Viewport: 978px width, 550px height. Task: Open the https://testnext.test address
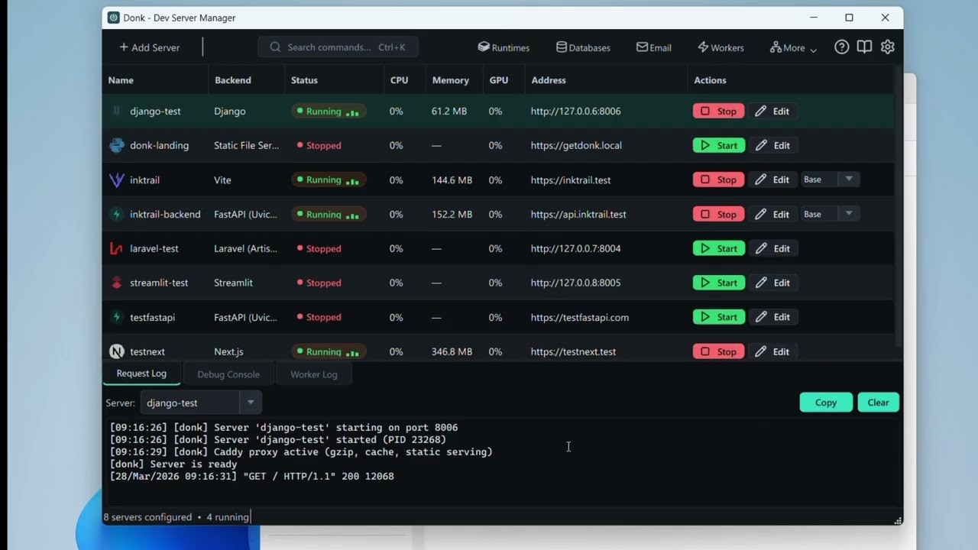pos(573,352)
